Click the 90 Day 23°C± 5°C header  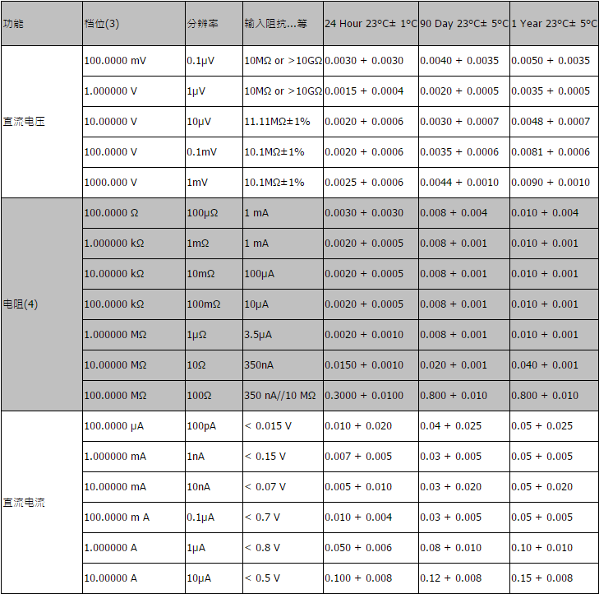coord(464,24)
